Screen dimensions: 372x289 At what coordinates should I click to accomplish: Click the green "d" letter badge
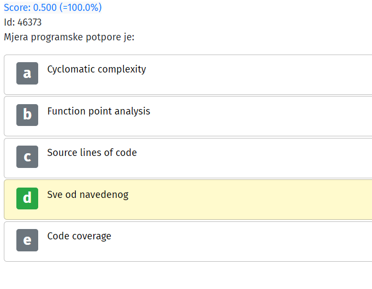[27, 198]
